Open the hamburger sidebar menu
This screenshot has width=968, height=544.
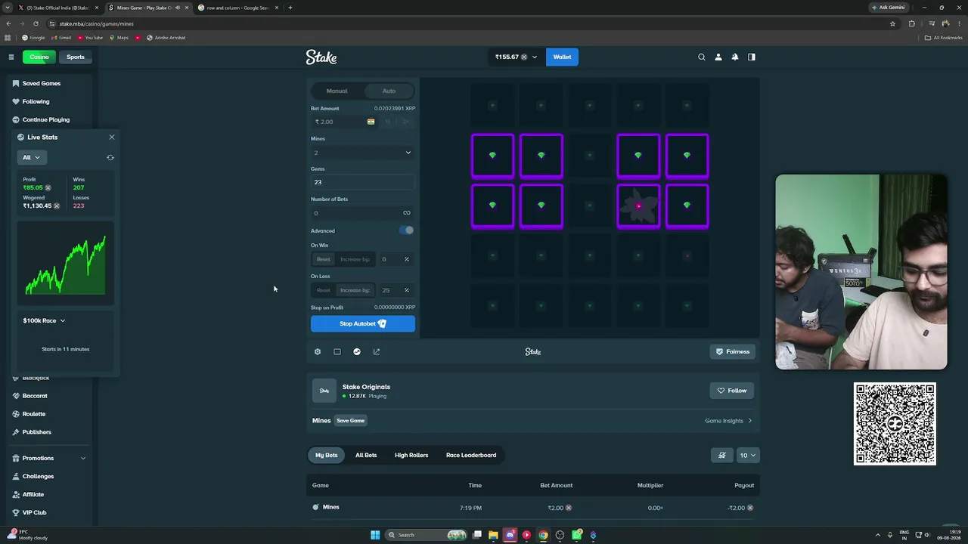click(11, 57)
